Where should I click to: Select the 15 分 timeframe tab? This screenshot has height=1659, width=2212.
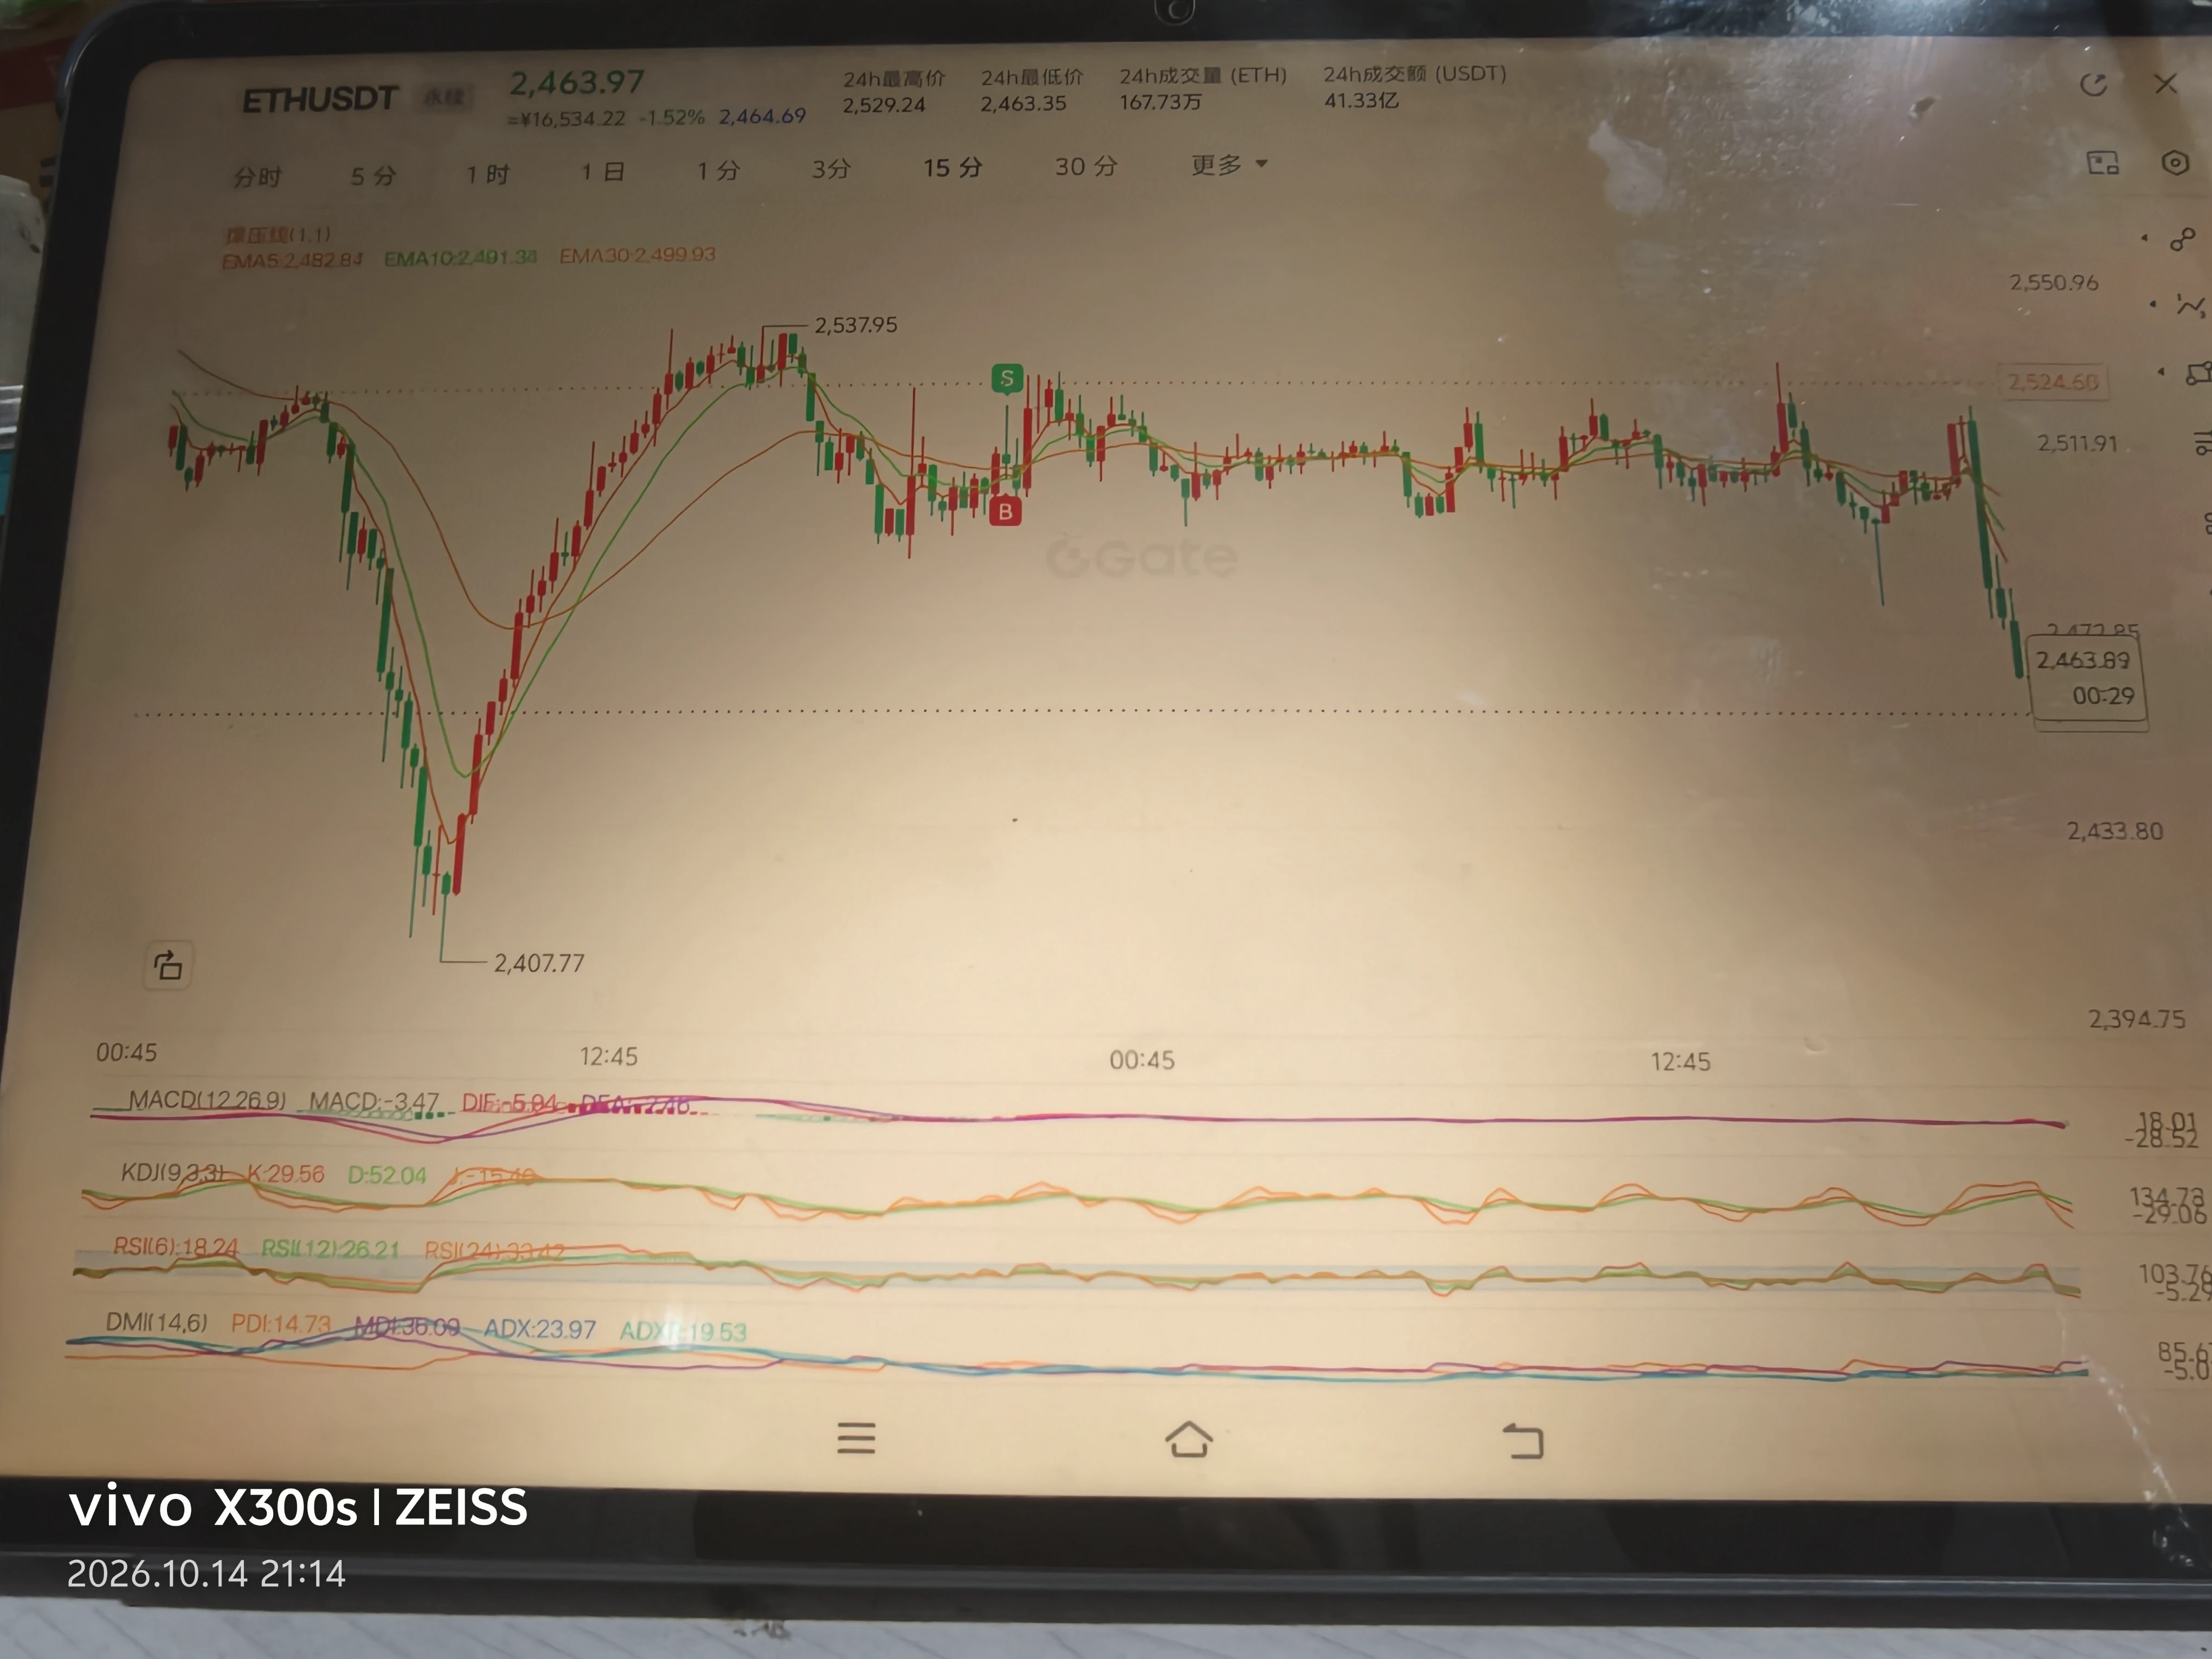click(x=952, y=168)
